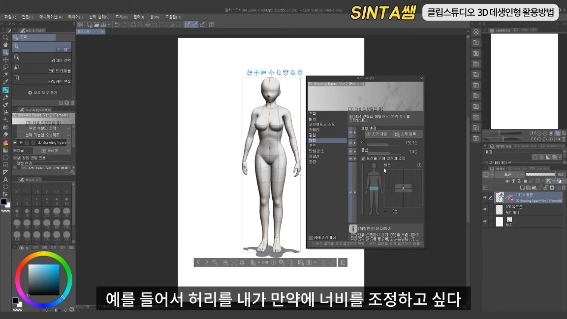Click the delete sub tool trash icon
Image resolution: width=567 pixels, height=319 pixels.
[73, 103]
